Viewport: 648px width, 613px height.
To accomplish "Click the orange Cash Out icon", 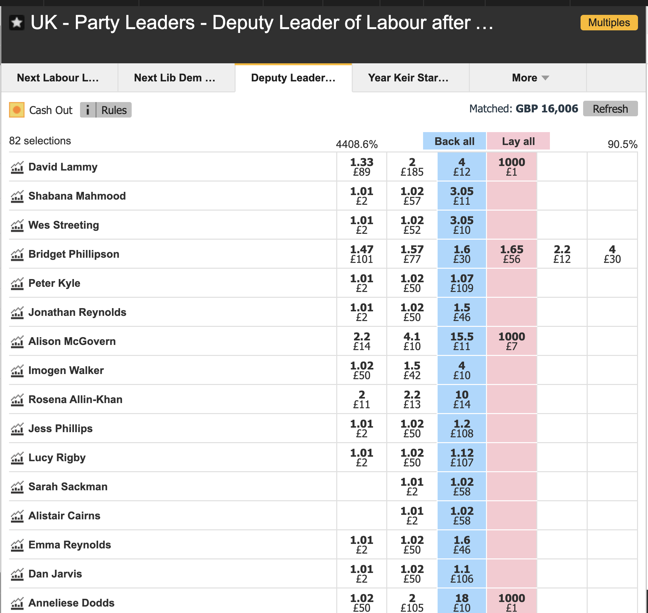I will [x=17, y=110].
